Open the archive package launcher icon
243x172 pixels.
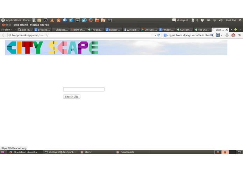pyautogui.click(x=40, y=20)
